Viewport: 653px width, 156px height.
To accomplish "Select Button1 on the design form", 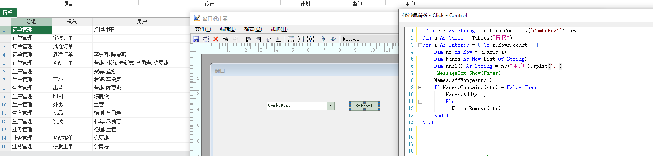I will coord(364,106).
